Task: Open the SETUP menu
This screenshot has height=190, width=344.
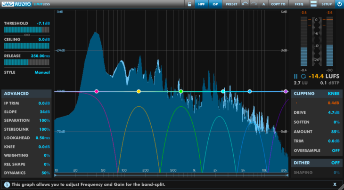Action: [327, 4]
